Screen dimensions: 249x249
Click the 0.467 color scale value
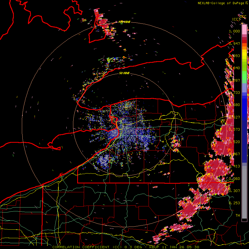234,154
